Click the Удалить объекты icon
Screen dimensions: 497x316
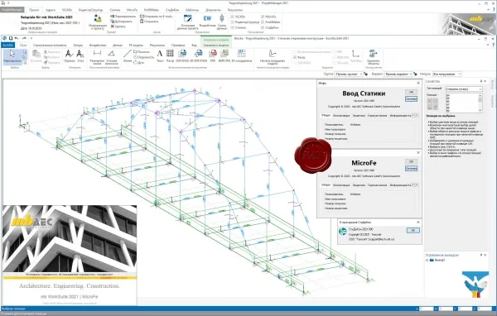(x=373, y=53)
